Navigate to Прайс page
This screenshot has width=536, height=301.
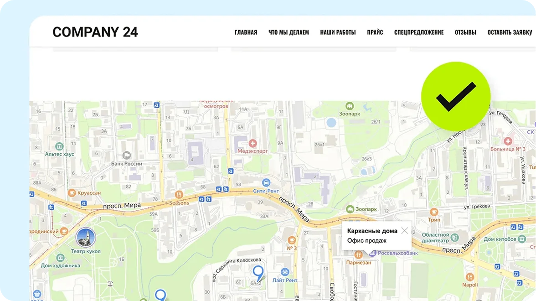click(x=375, y=32)
